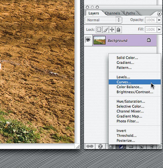Image resolution: width=163 pixels, height=168 pixels.
Task: Add a layer mask
Action: 111,146
